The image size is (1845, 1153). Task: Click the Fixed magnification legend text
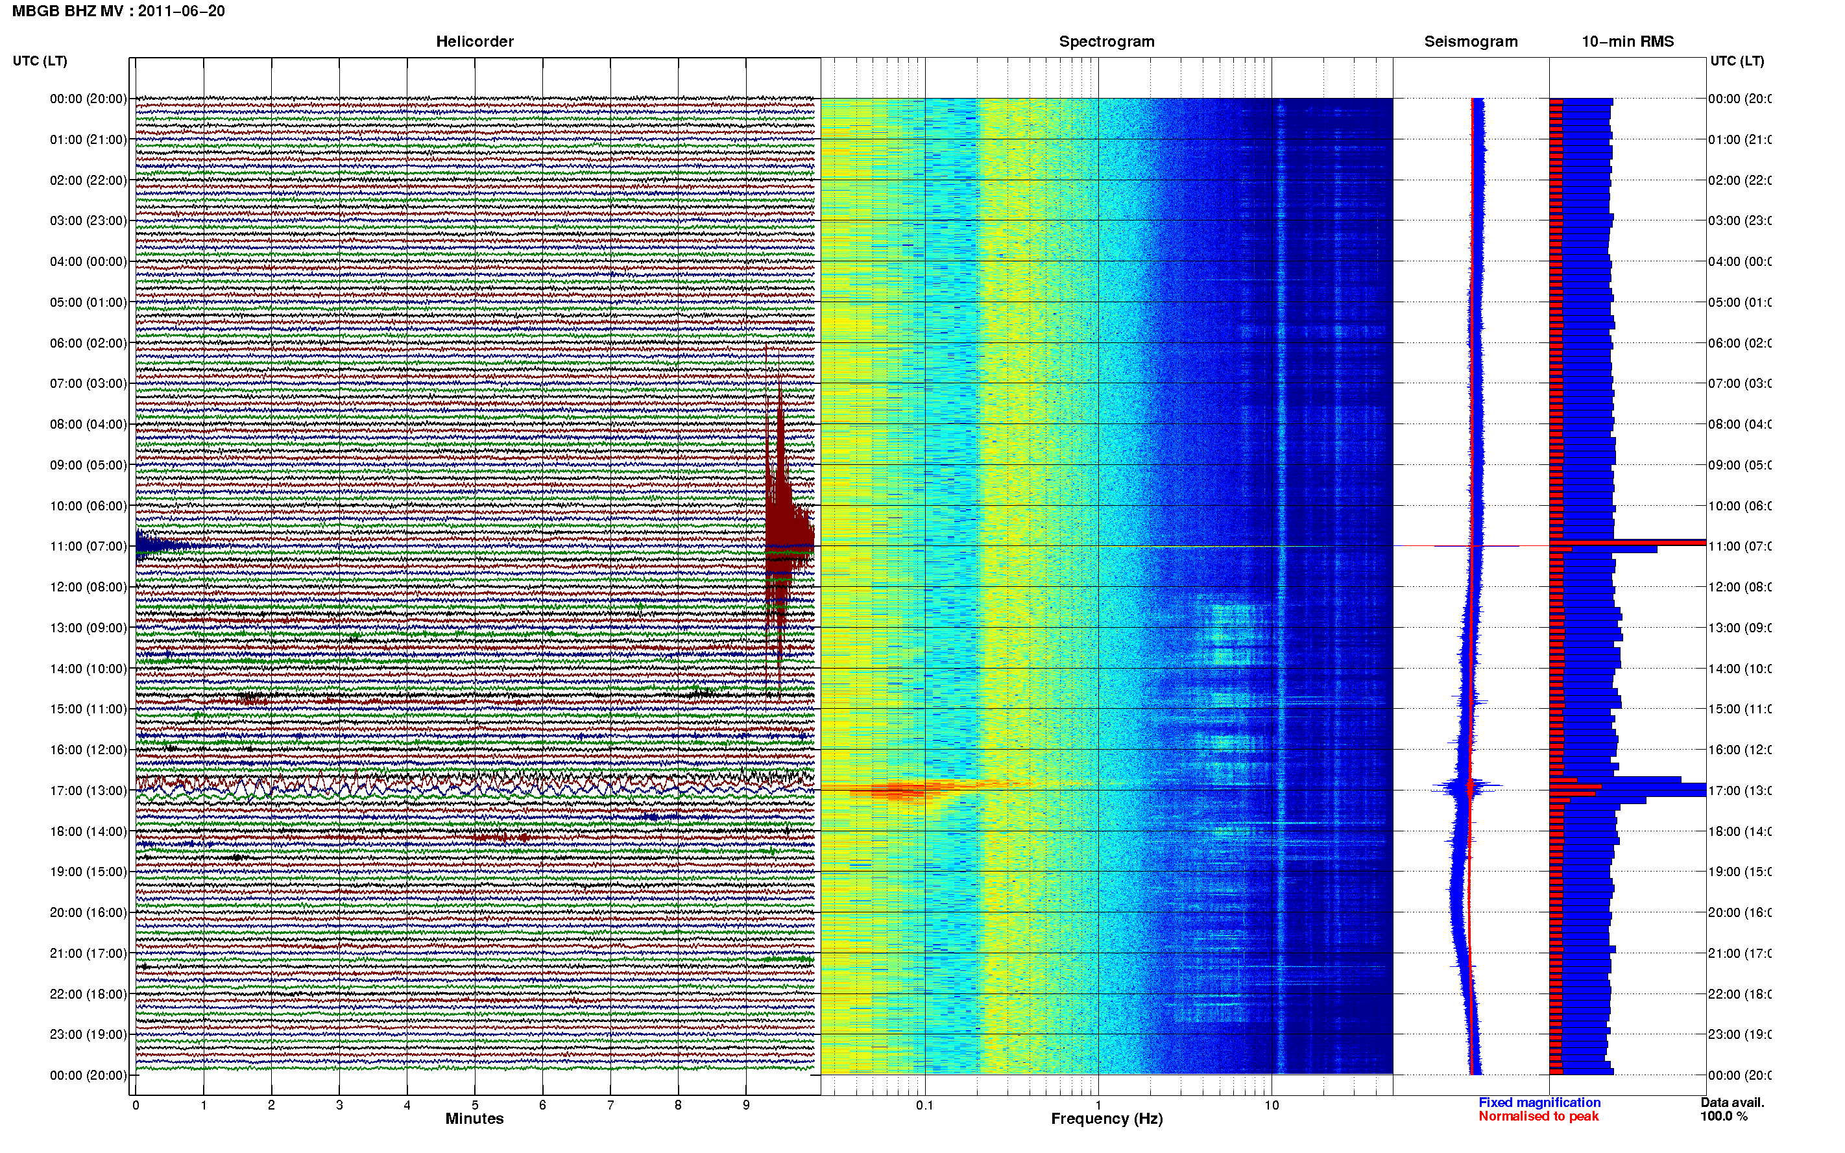tap(1539, 1102)
